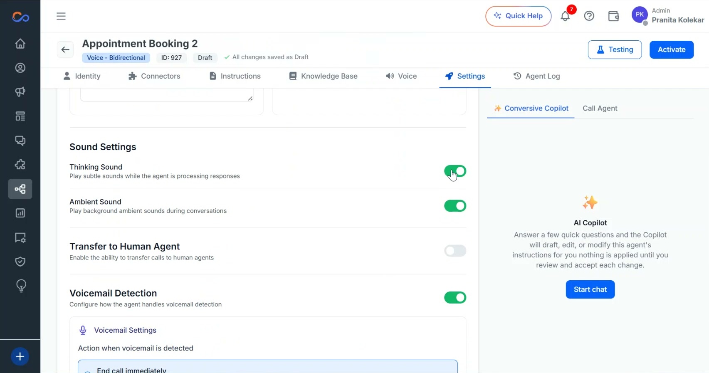Go back using the arrow button

pyautogui.click(x=65, y=50)
